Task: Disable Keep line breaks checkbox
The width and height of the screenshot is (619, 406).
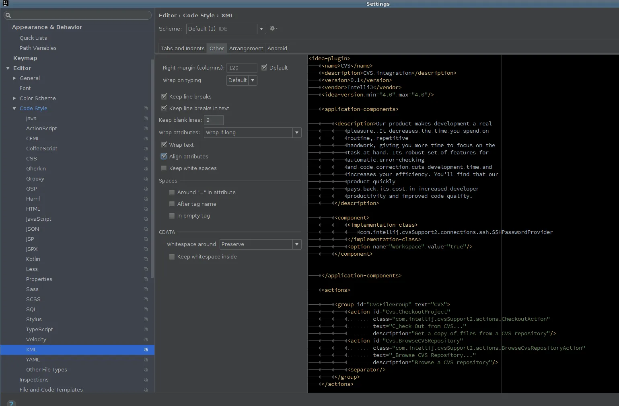Action: click(x=164, y=96)
